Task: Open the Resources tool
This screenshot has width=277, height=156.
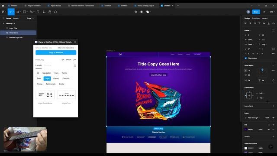Action: pyautogui.click(x=44, y=12)
